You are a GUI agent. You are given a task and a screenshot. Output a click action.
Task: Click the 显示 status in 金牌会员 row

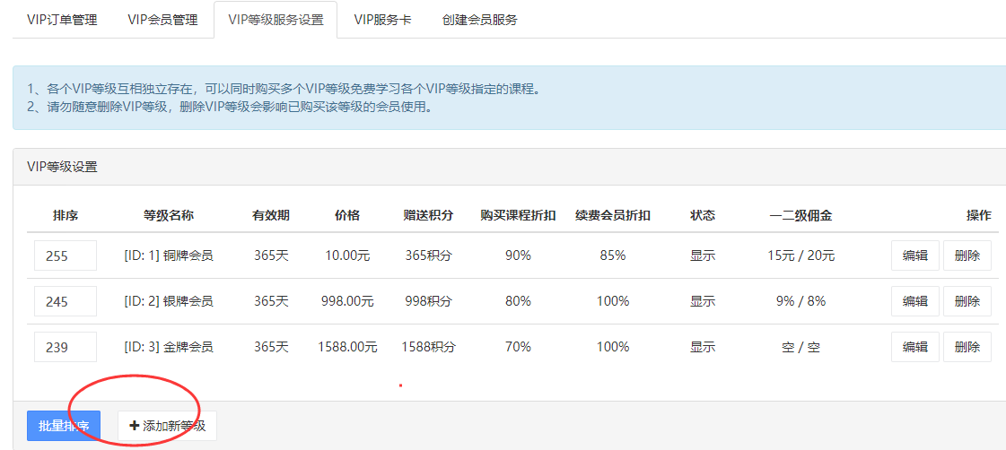click(703, 348)
